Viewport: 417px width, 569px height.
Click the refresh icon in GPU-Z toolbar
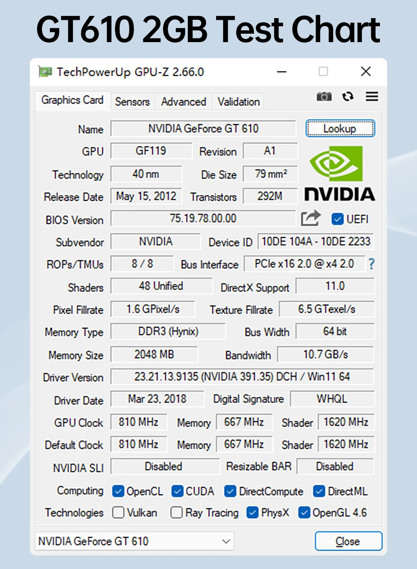[x=348, y=96]
